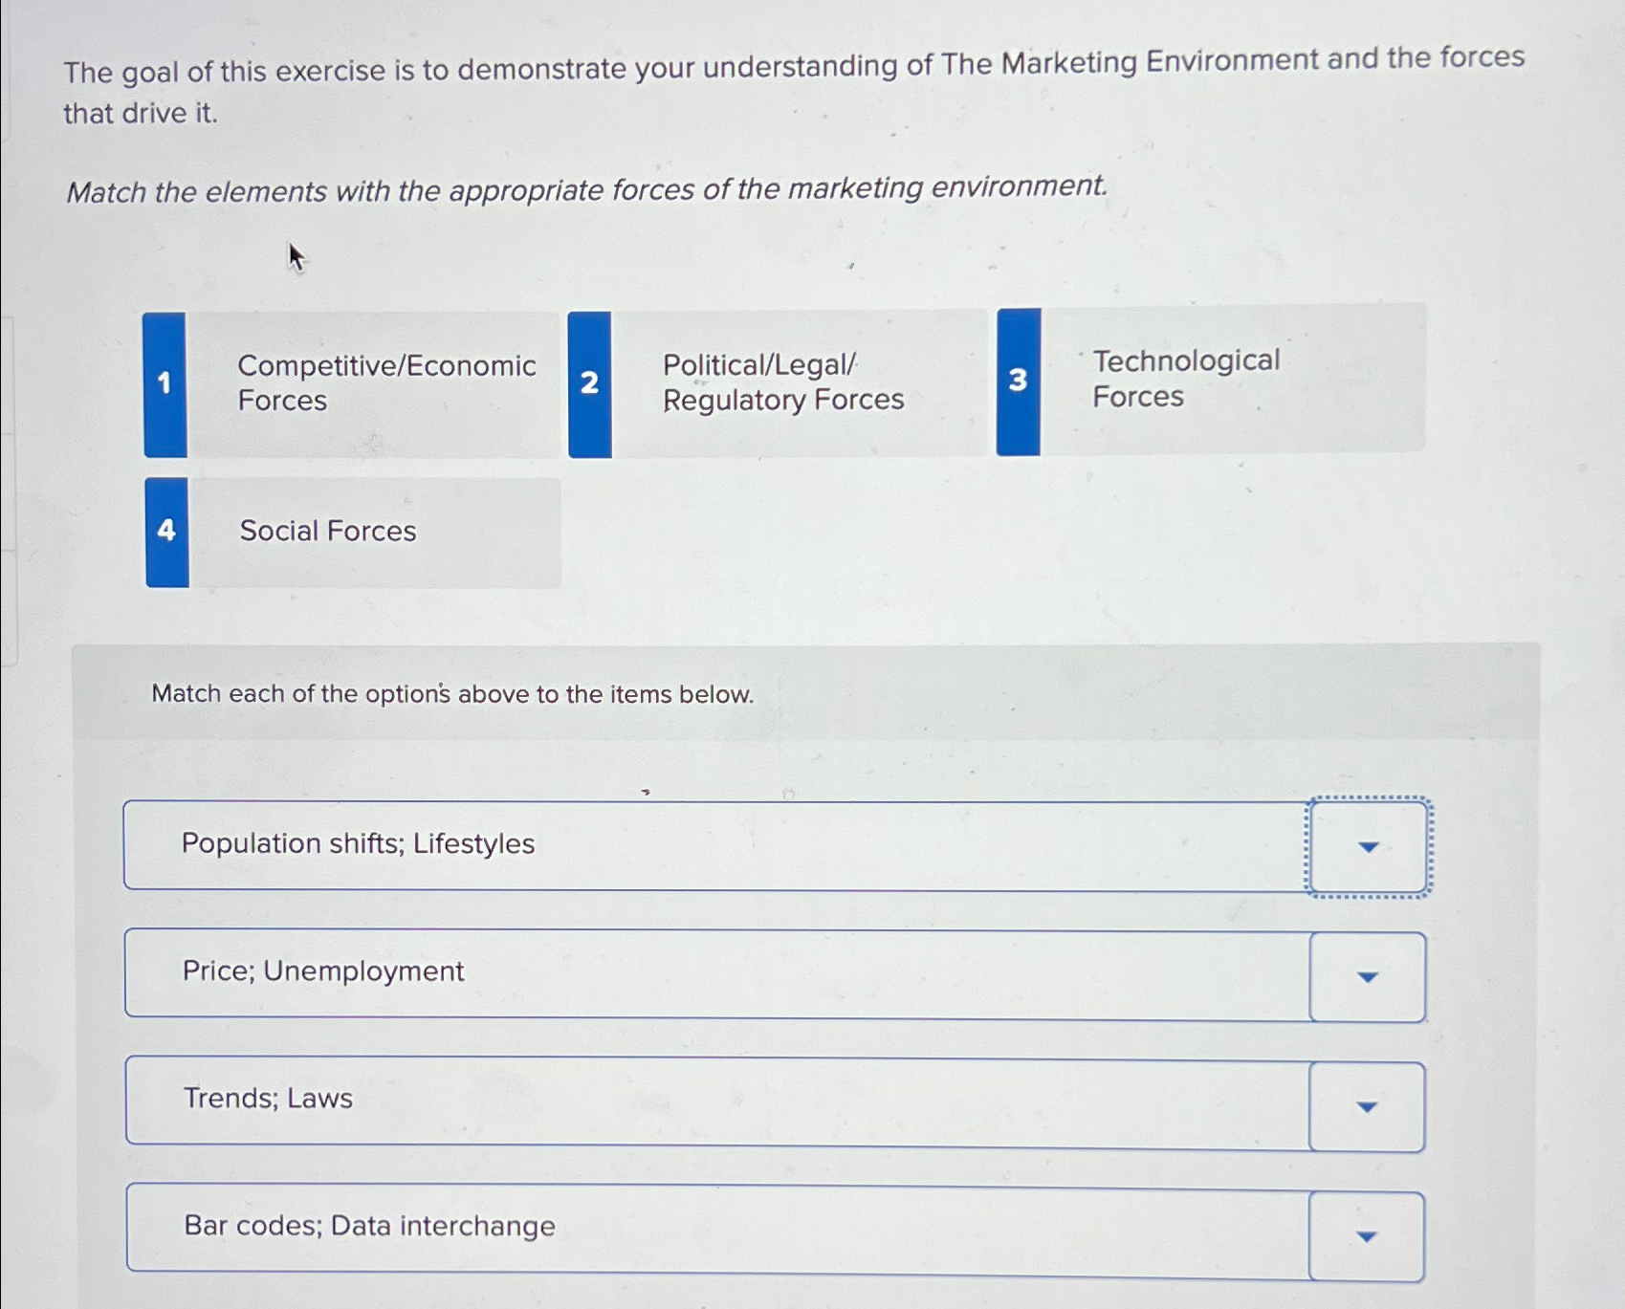Click the 'Match each of the options' instruction header
The width and height of the screenshot is (1625, 1309).
point(452,693)
